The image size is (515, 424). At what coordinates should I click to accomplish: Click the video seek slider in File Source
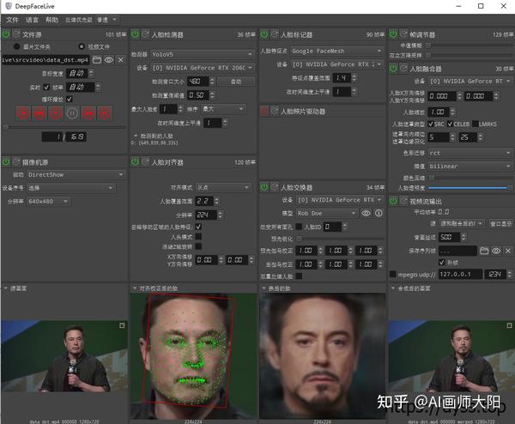point(64,127)
